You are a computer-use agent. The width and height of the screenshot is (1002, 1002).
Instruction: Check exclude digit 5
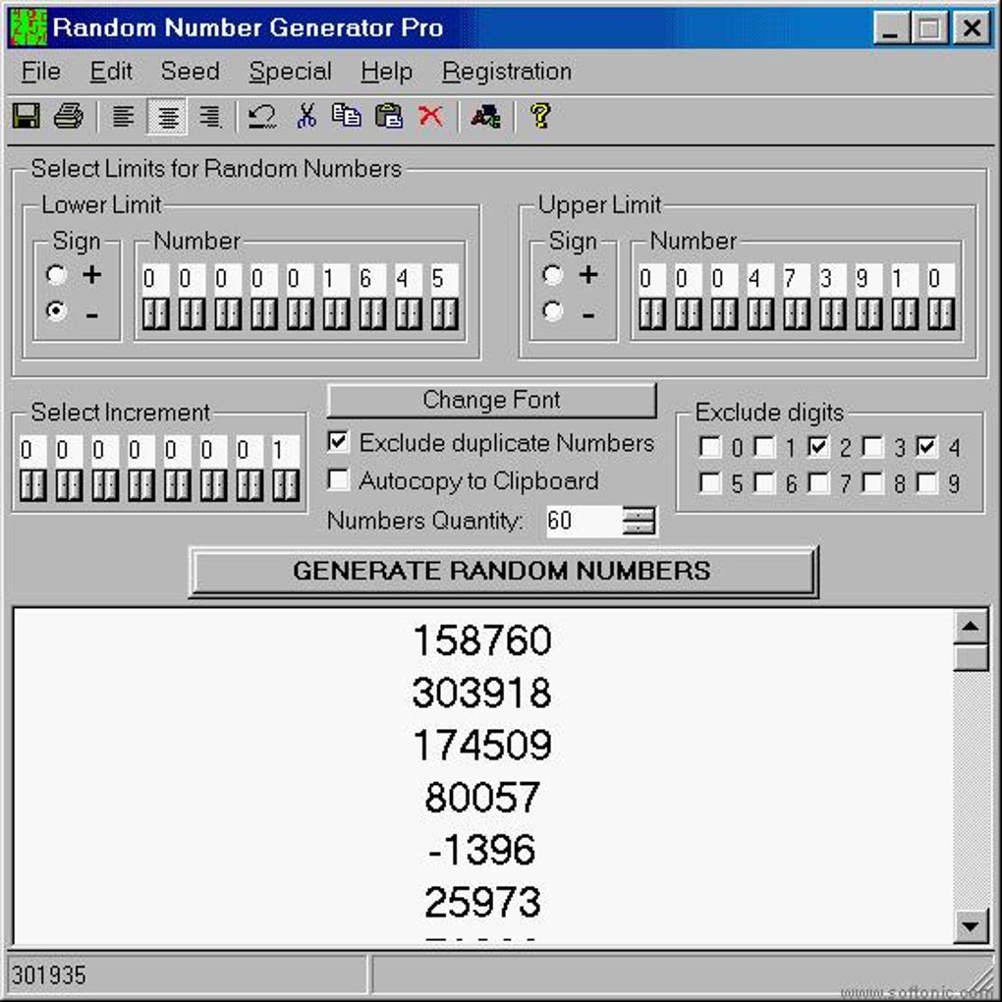pos(710,483)
